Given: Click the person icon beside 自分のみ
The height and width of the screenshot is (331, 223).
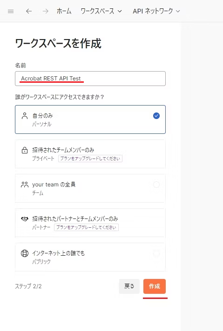Looking at the screenshot, I should [25, 116].
